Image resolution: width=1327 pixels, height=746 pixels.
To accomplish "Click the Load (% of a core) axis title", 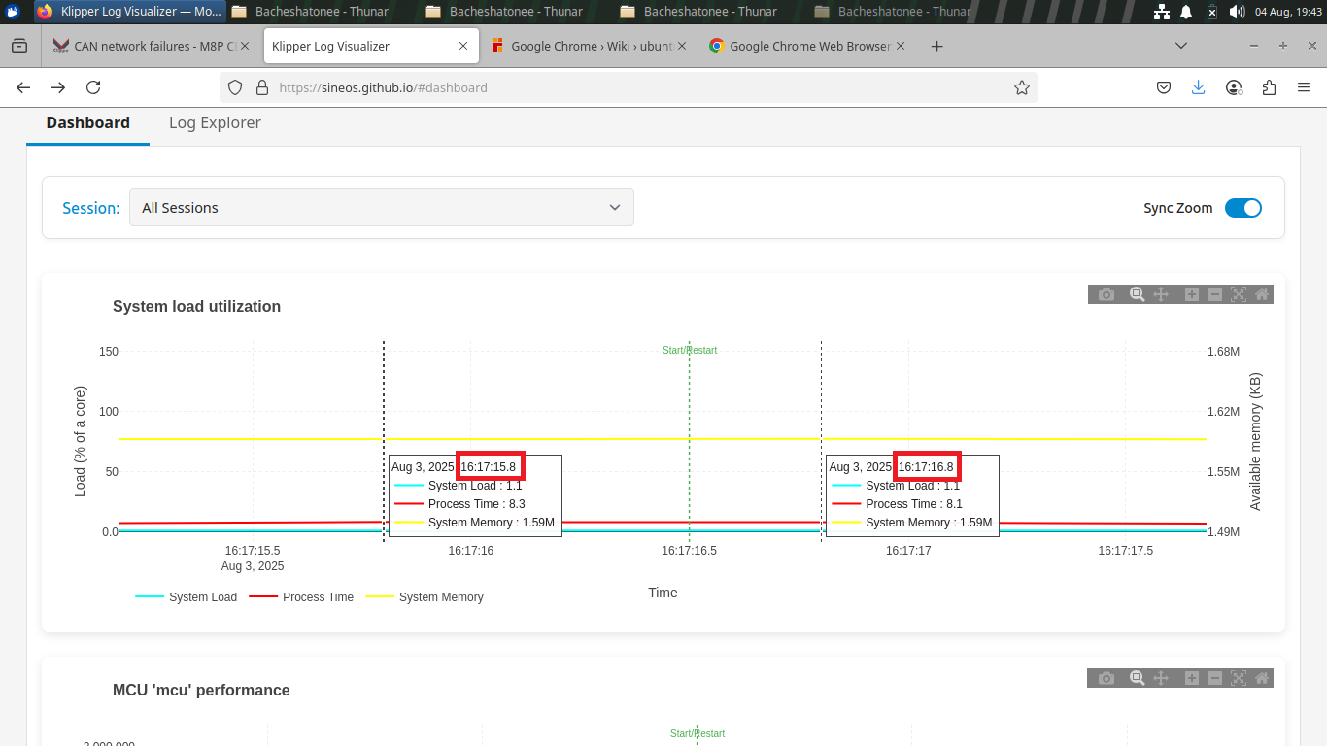I will [x=80, y=441].
